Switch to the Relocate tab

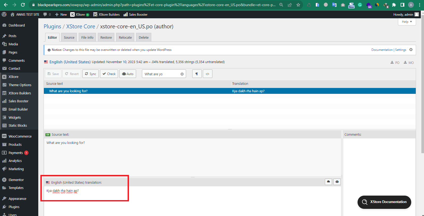click(125, 37)
